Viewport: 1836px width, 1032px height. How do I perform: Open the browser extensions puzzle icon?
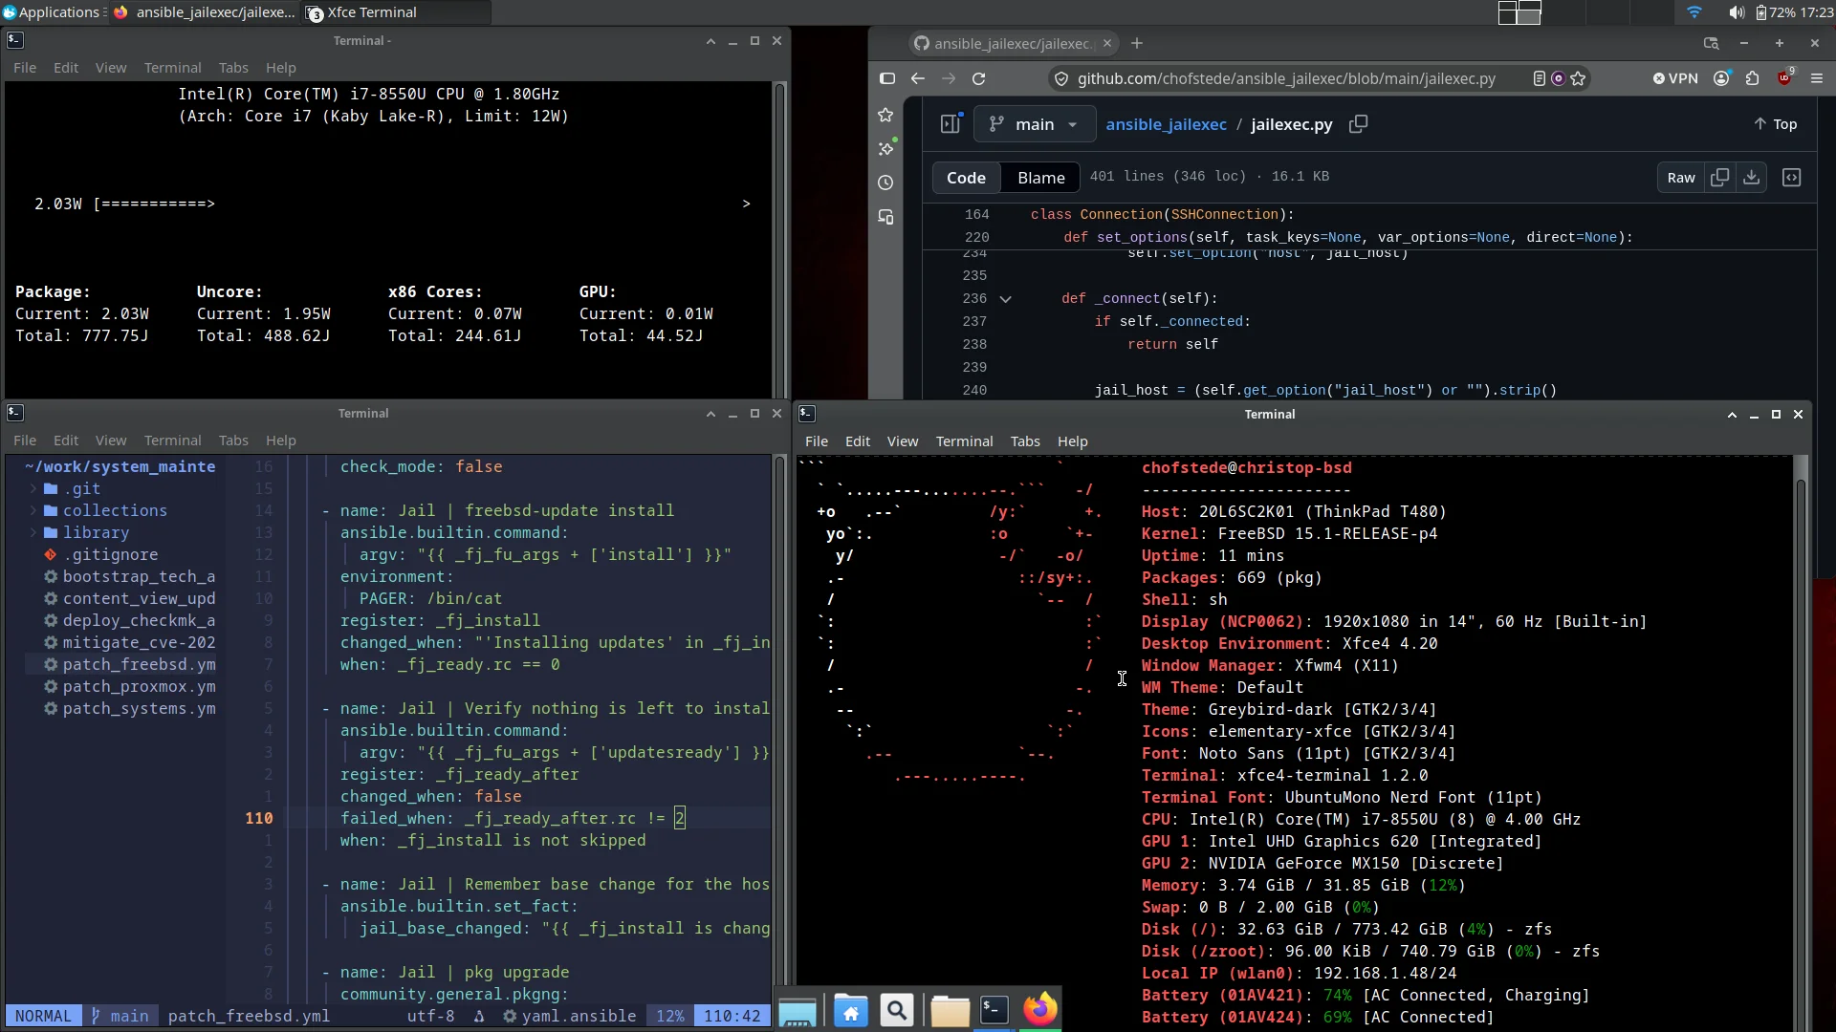click(x=1752, y=79)
